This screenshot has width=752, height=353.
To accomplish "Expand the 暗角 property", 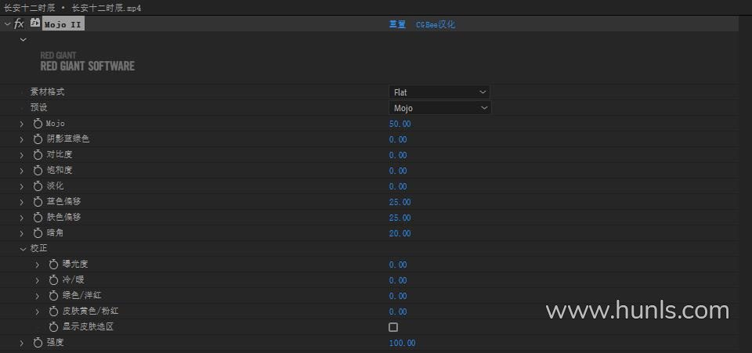I will (x=22, y=233).
